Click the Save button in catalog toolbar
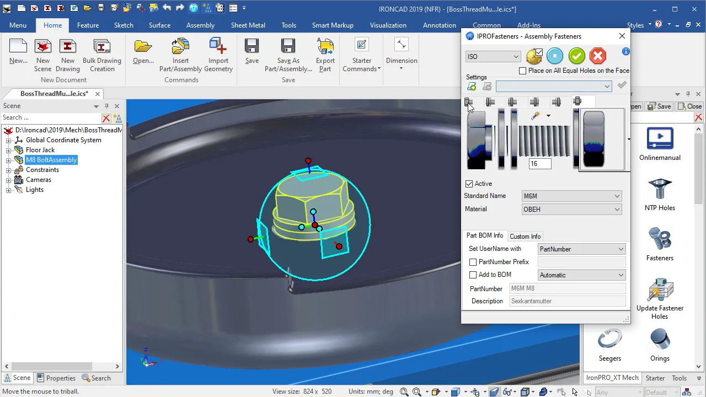706x397 pixels. click(x=659, y=106)
